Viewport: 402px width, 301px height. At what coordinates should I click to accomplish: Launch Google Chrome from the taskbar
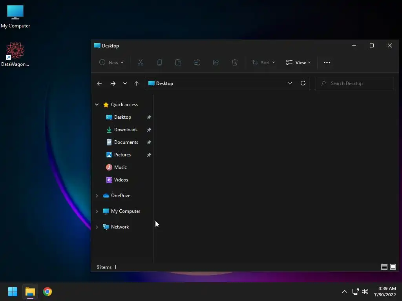pyautogui.click(x=48, y=292)
